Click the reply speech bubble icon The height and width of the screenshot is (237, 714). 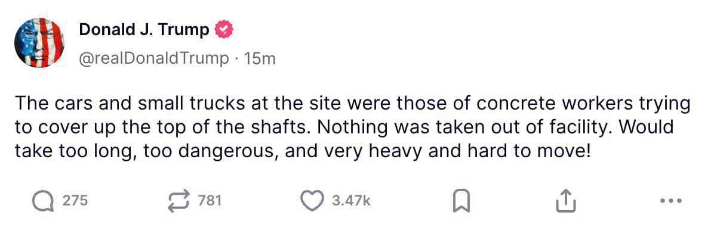(x=43, y=201)
